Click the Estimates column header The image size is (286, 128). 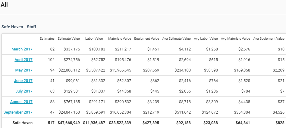point(47,38)
